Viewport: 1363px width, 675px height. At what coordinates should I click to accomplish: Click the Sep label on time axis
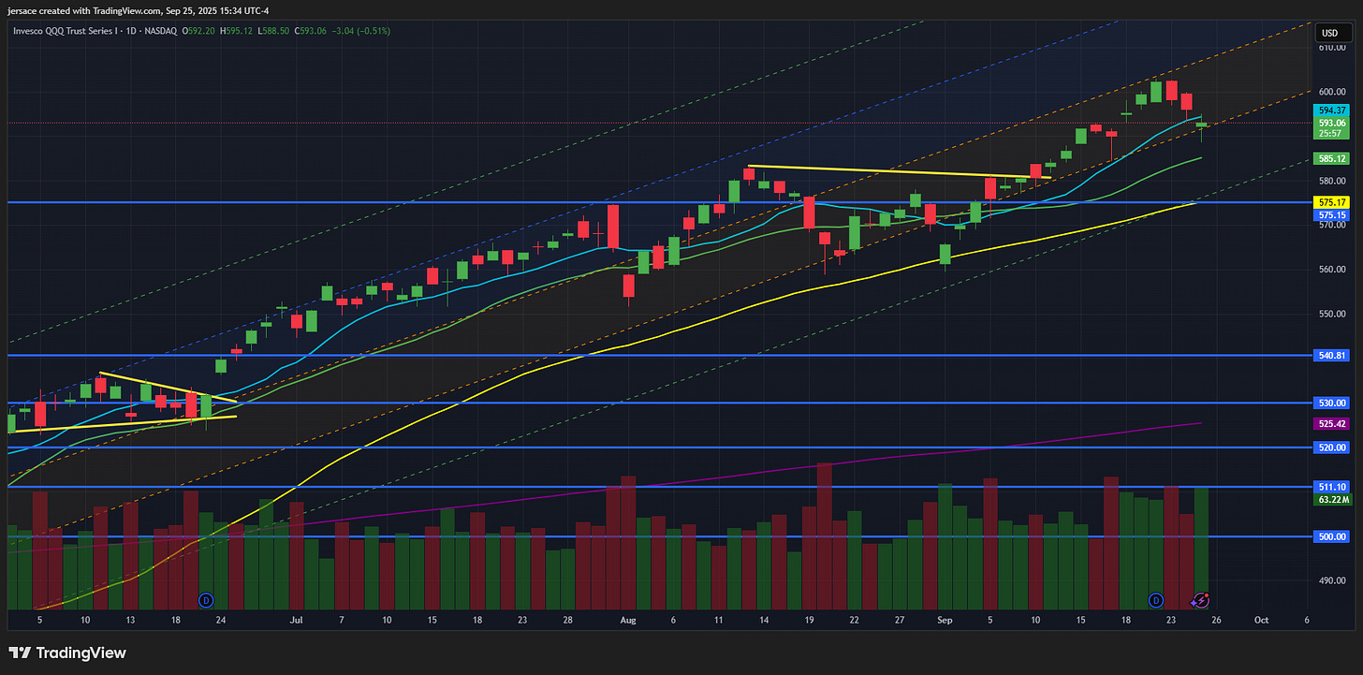(945, 620)
